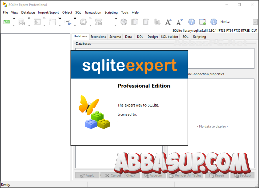259x188 pixels.
Task: Click the SQLite Expert title bar app icon
Action: pos(5,5)
